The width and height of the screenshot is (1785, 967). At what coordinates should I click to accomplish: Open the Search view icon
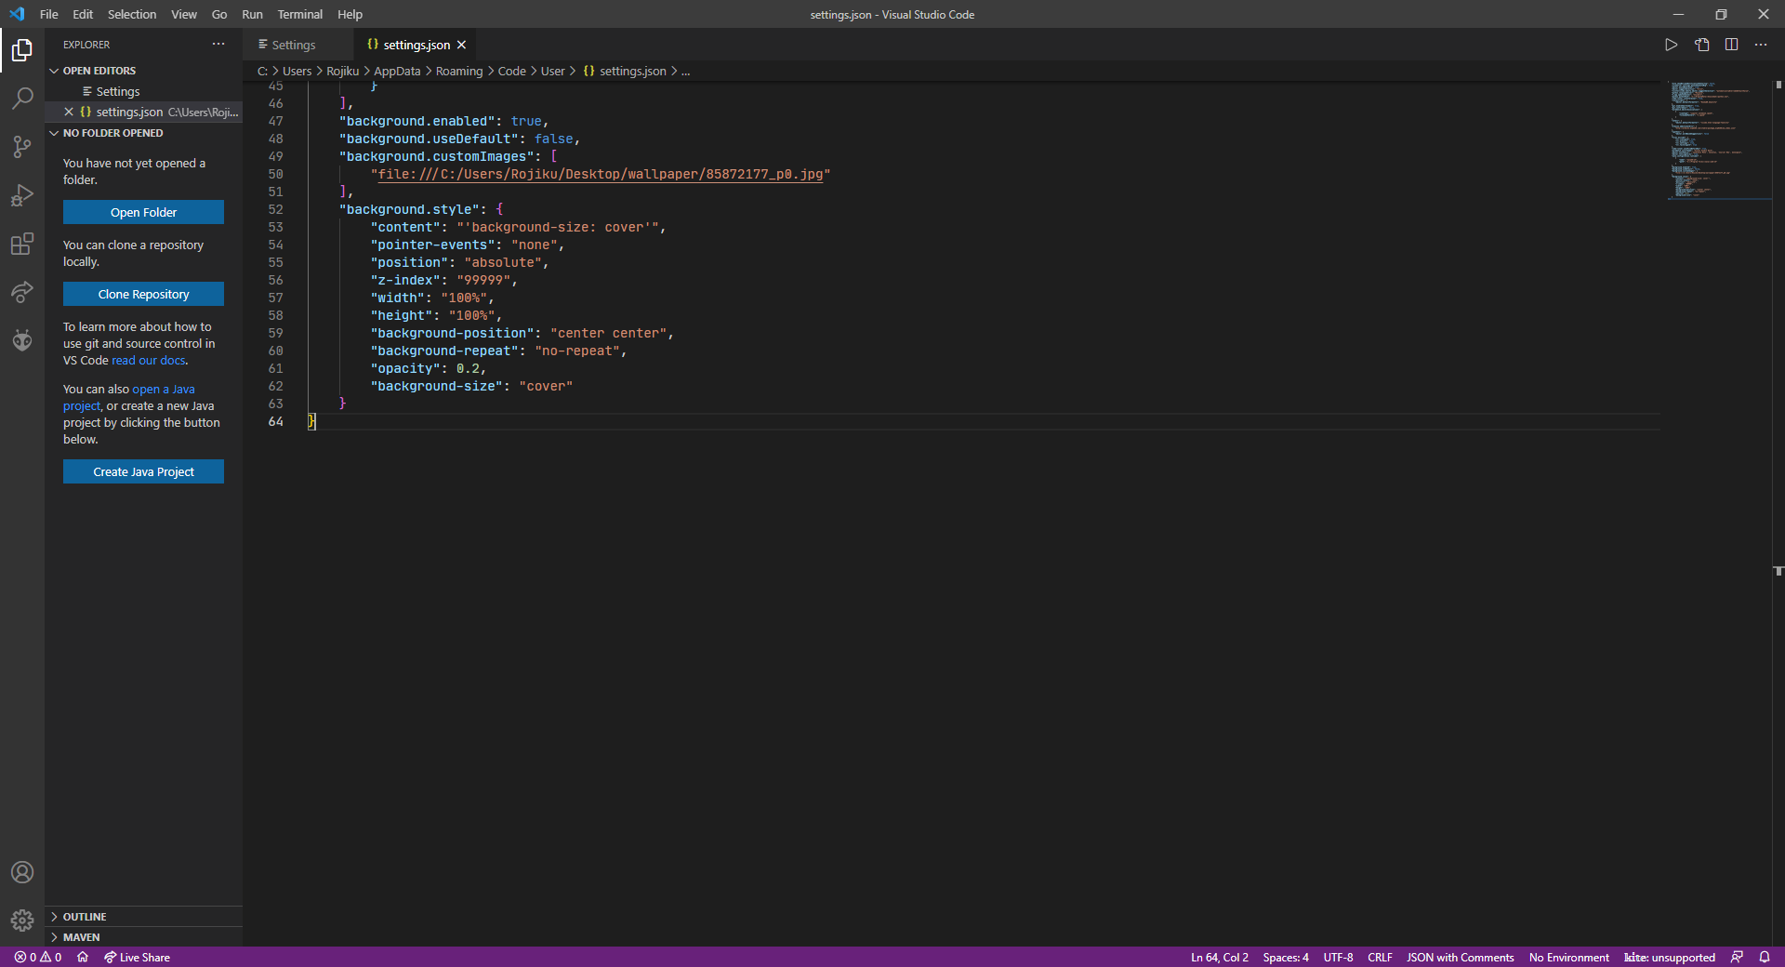tap(22, 99)
